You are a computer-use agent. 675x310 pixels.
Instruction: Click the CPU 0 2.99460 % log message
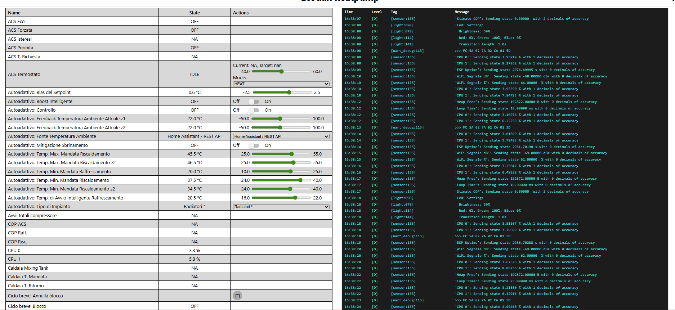517,307
